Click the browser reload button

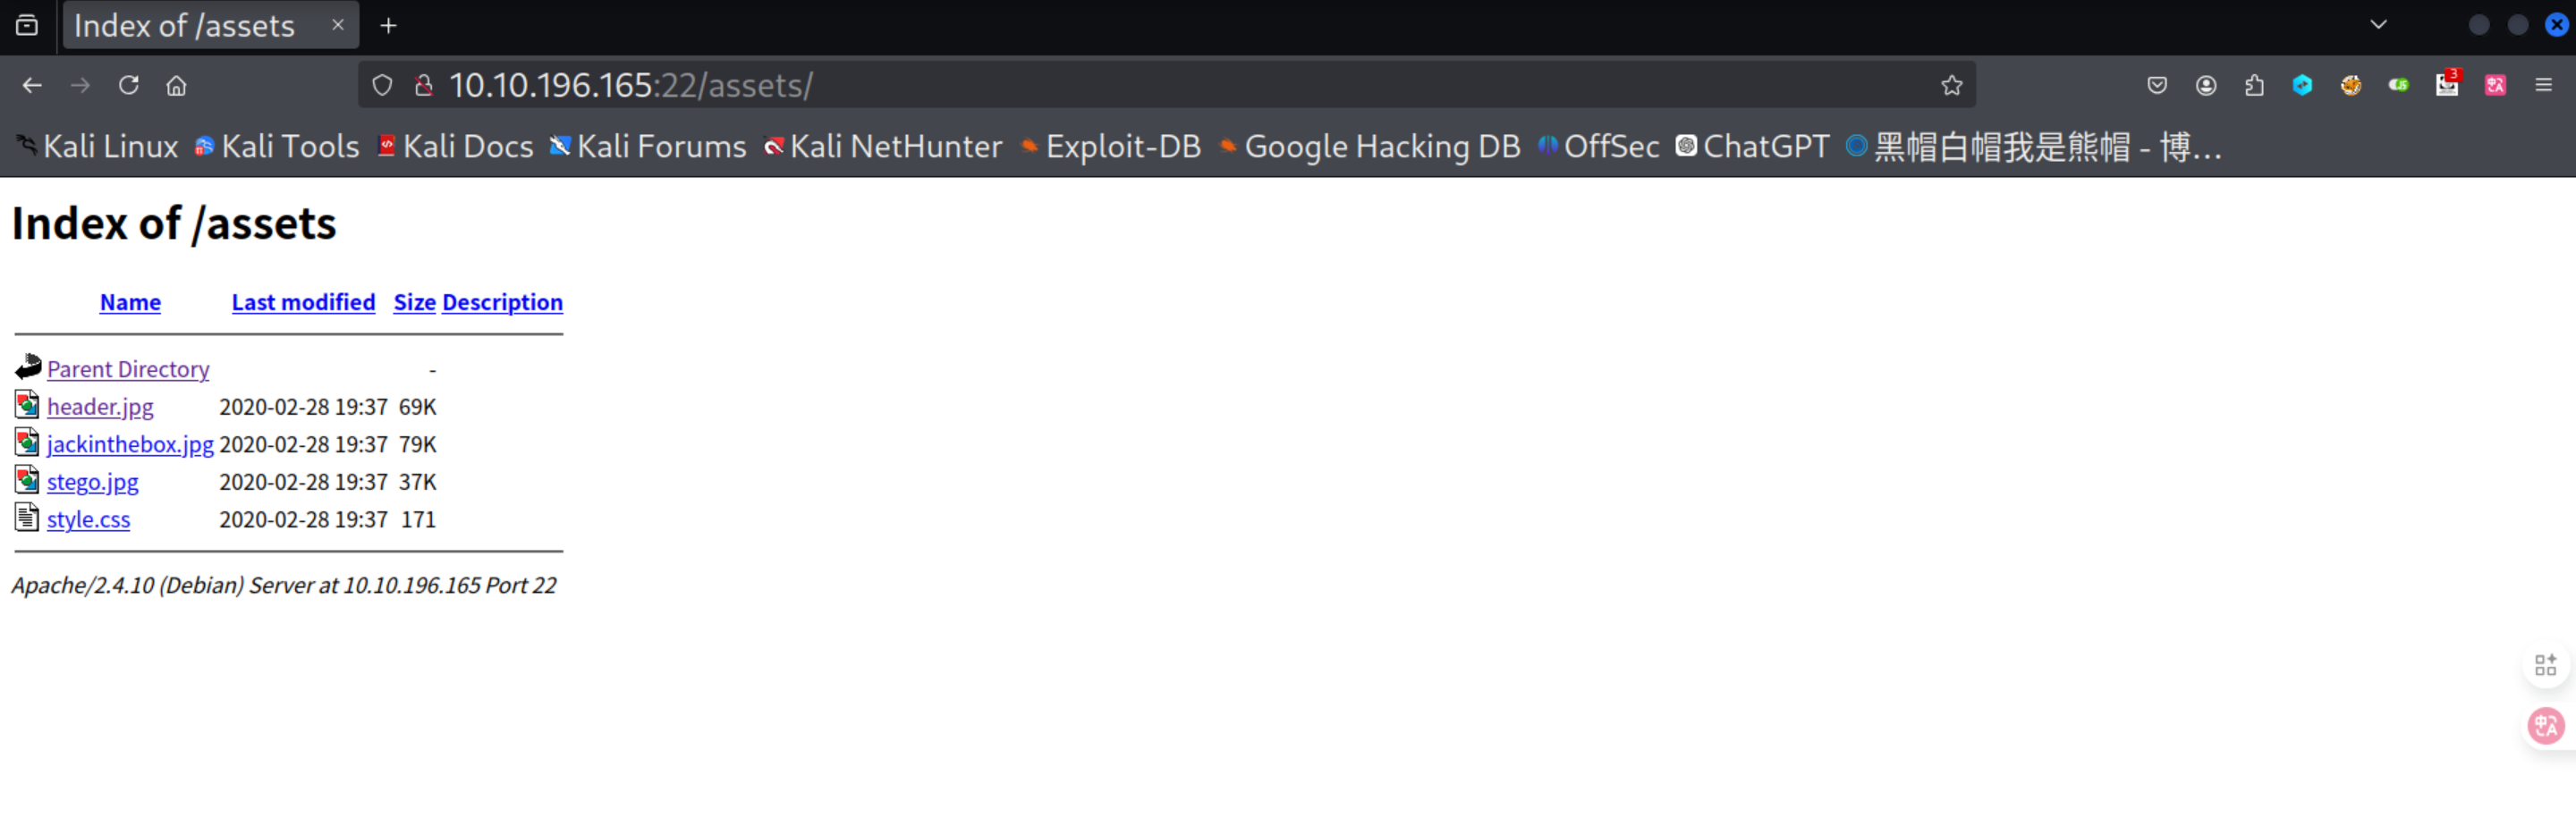129,85
